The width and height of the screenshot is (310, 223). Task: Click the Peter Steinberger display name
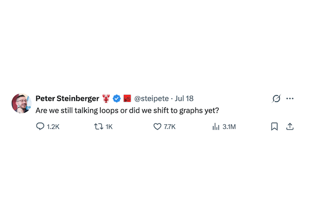67,98
